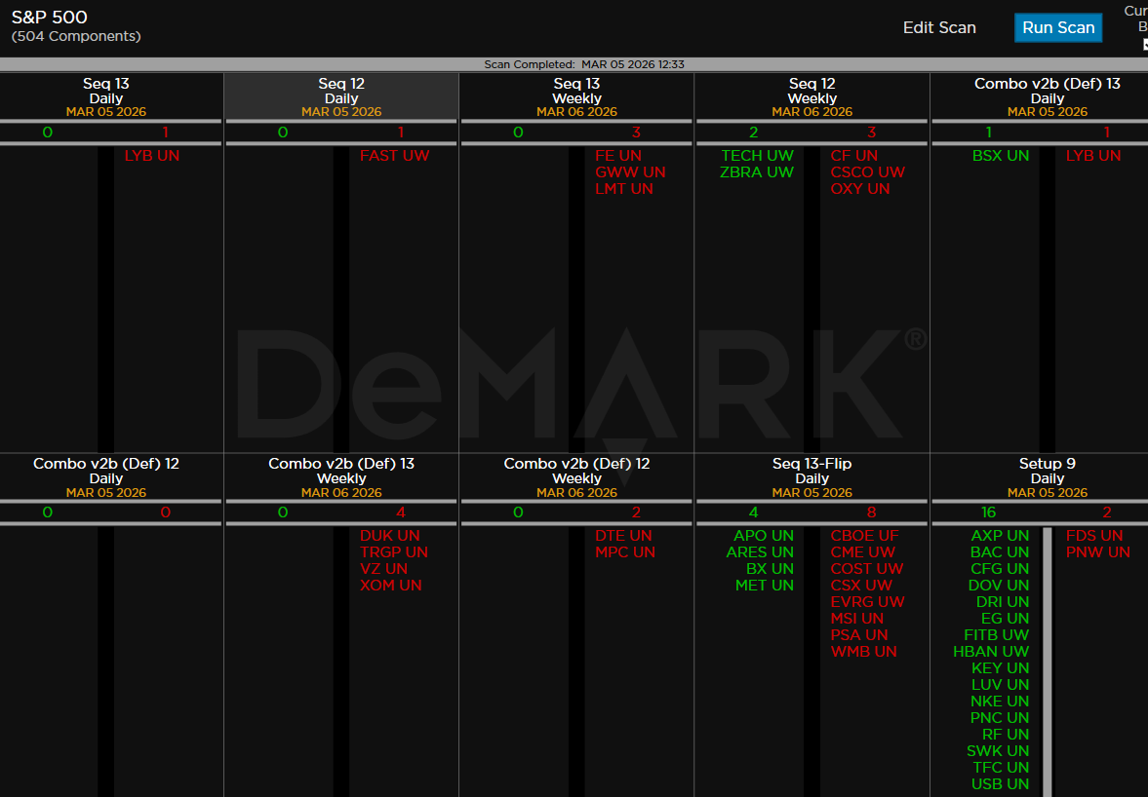This screenshot has height=797, width=1148.
Task: Open BSX UN in Combo v2b Daily
Action: tap(1000, 156)
